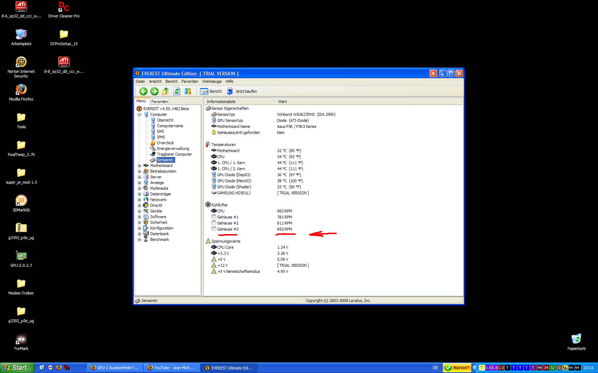
Task: Expand the Anzeige tree node
Action: [140, 183]
